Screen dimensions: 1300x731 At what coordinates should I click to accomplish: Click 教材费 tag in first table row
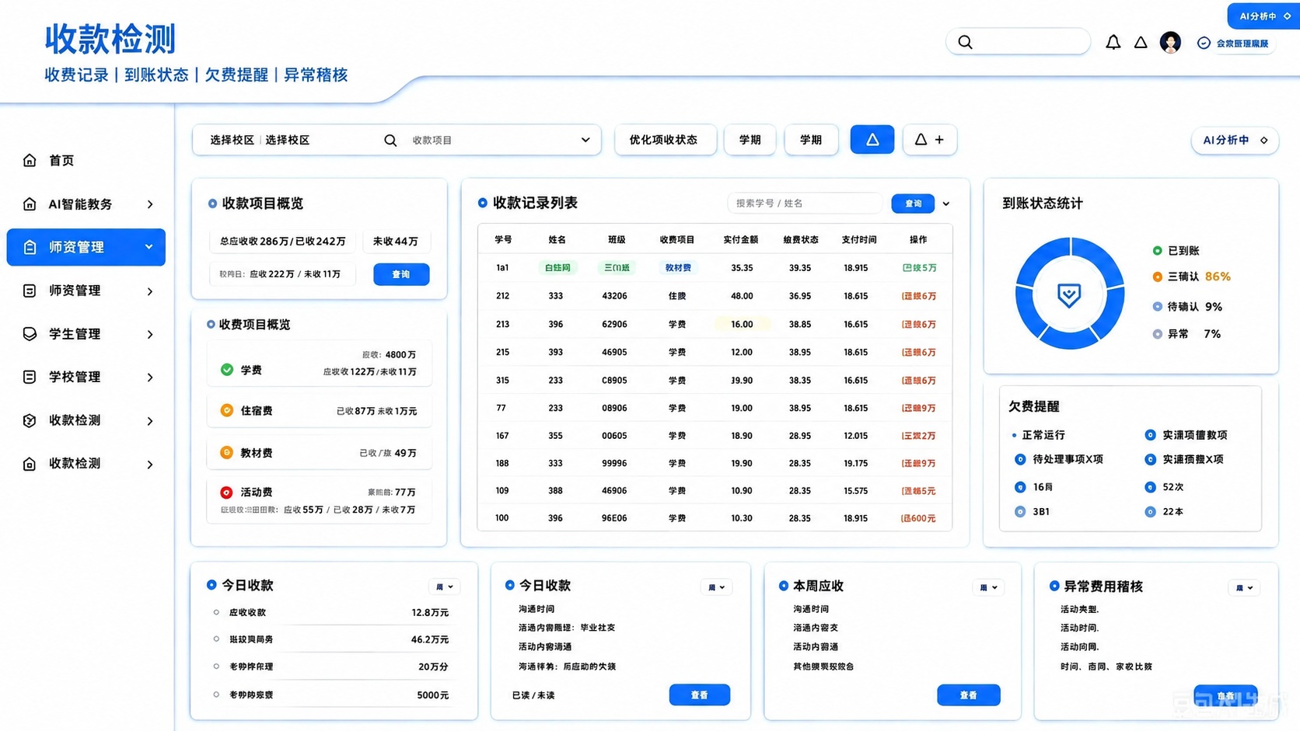(678, 267)
